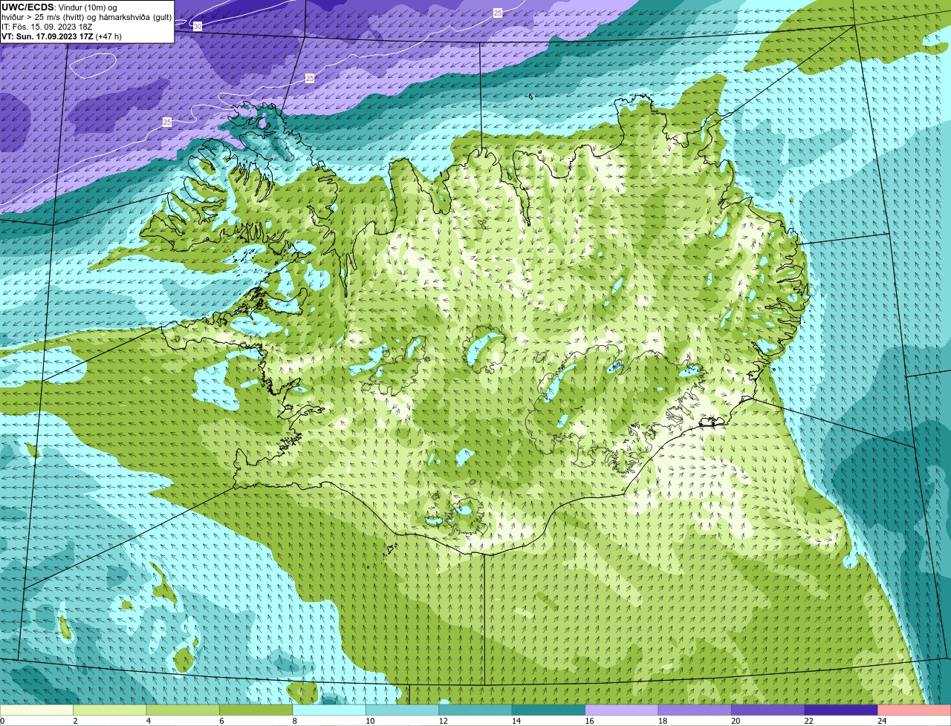This screenshot has height=726, width=951.
Task: Click the legend scale label "0"
Action: point(2,721)
